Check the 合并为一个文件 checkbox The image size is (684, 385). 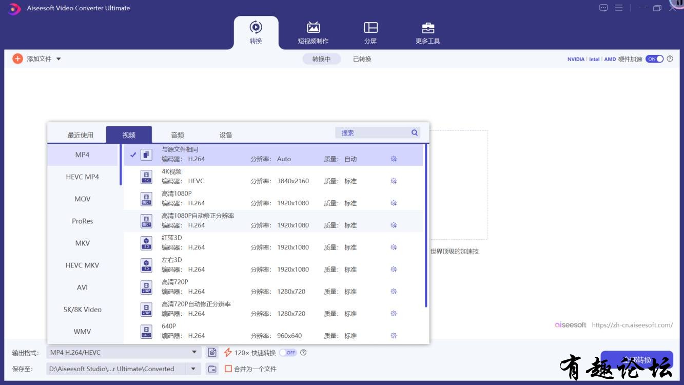[228, 369]
